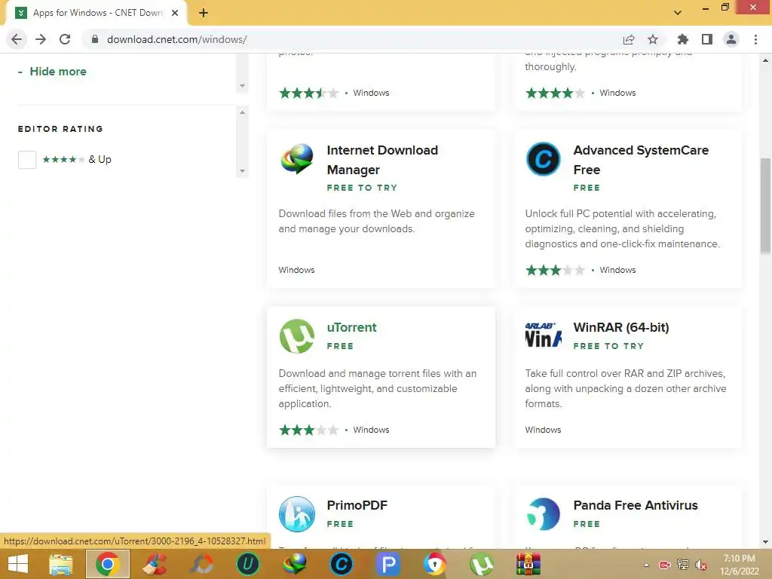Image resolution: width=772 pixels, height=579 pixels.
Task: Open the Chrome three-dot menu
Action: point(755,39)
